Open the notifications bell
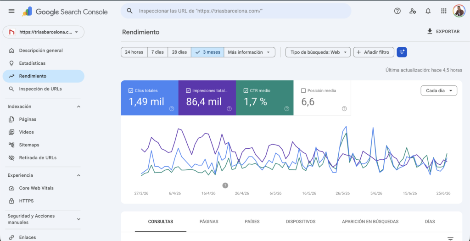This screenshot has height=241, width=470. coord(428,11)
